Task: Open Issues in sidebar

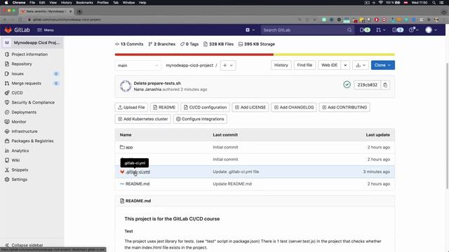Action: pos(18,73)
